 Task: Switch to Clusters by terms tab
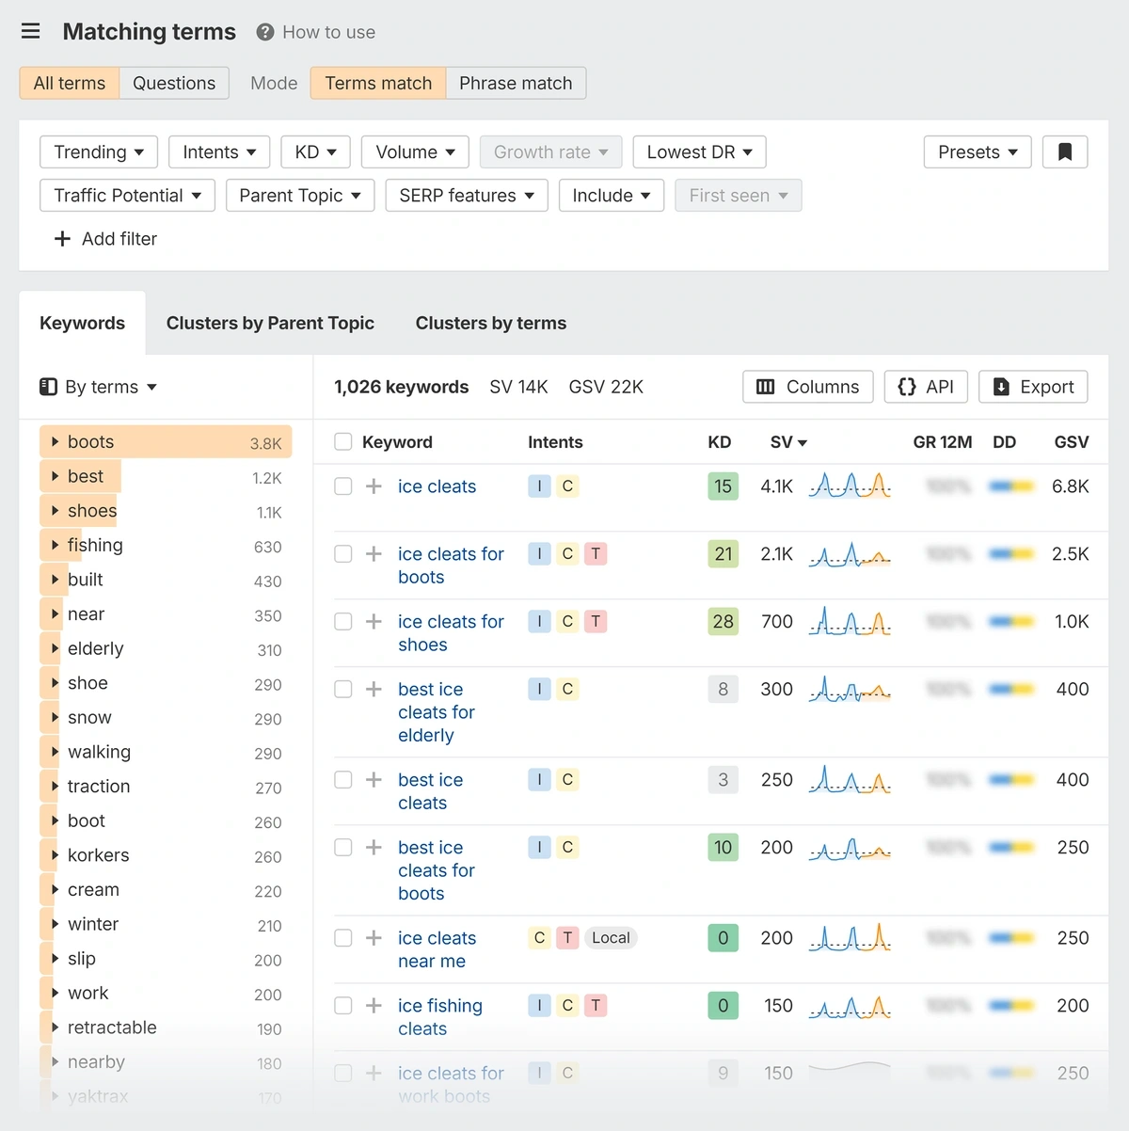tap(491, 323)
